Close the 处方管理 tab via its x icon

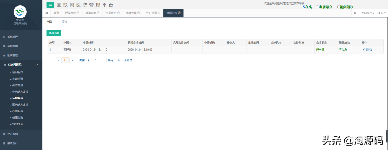(159, 13)
